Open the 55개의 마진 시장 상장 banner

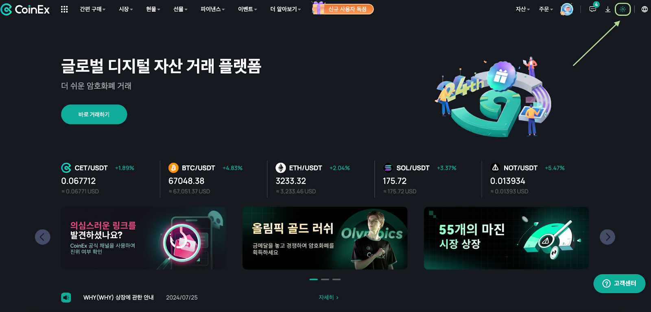pyautogui.click(x=506, y=238)
